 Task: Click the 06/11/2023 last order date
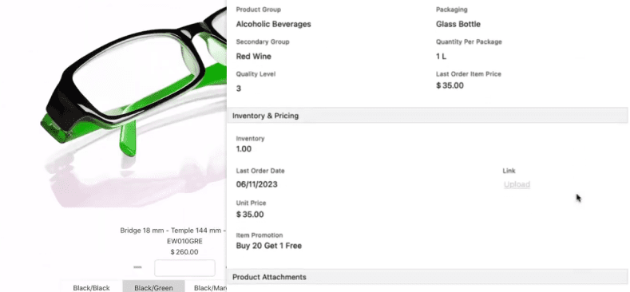pos(257,184)
